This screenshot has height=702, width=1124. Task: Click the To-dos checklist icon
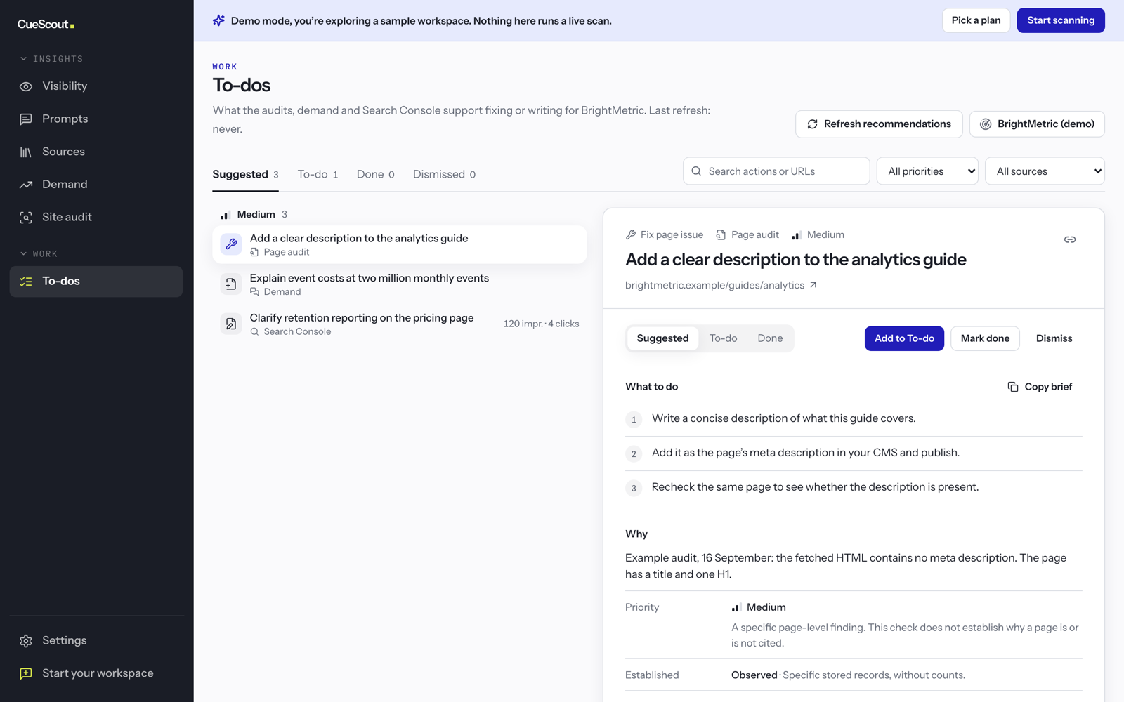pyautogui.click(x=26, y=282)
